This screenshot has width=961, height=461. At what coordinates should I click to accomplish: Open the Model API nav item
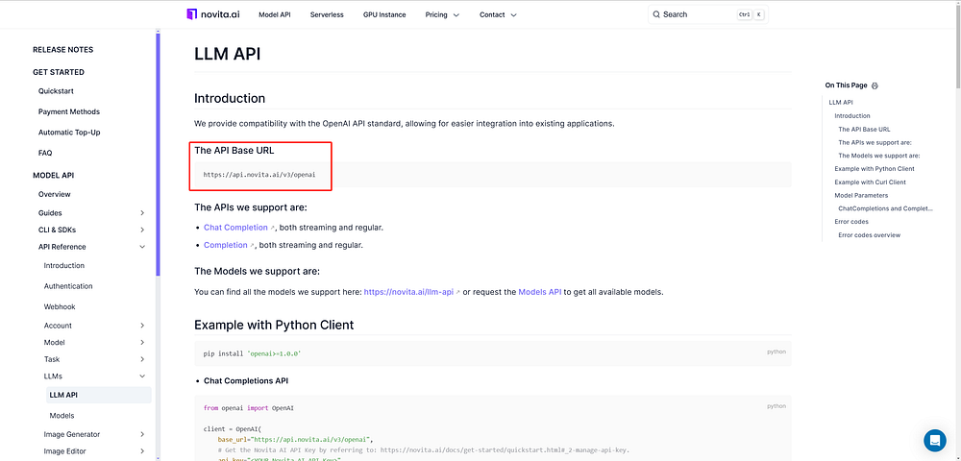pyautogui.click(x=275, y=14)
